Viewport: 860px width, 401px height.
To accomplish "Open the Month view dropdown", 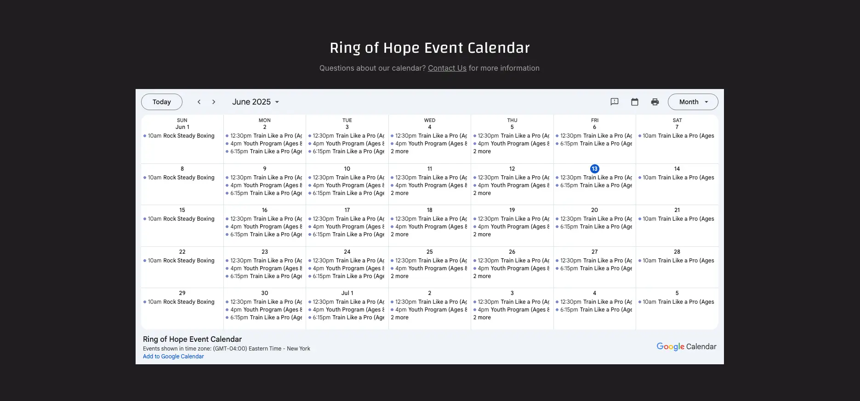I will [x=693, y=102].
